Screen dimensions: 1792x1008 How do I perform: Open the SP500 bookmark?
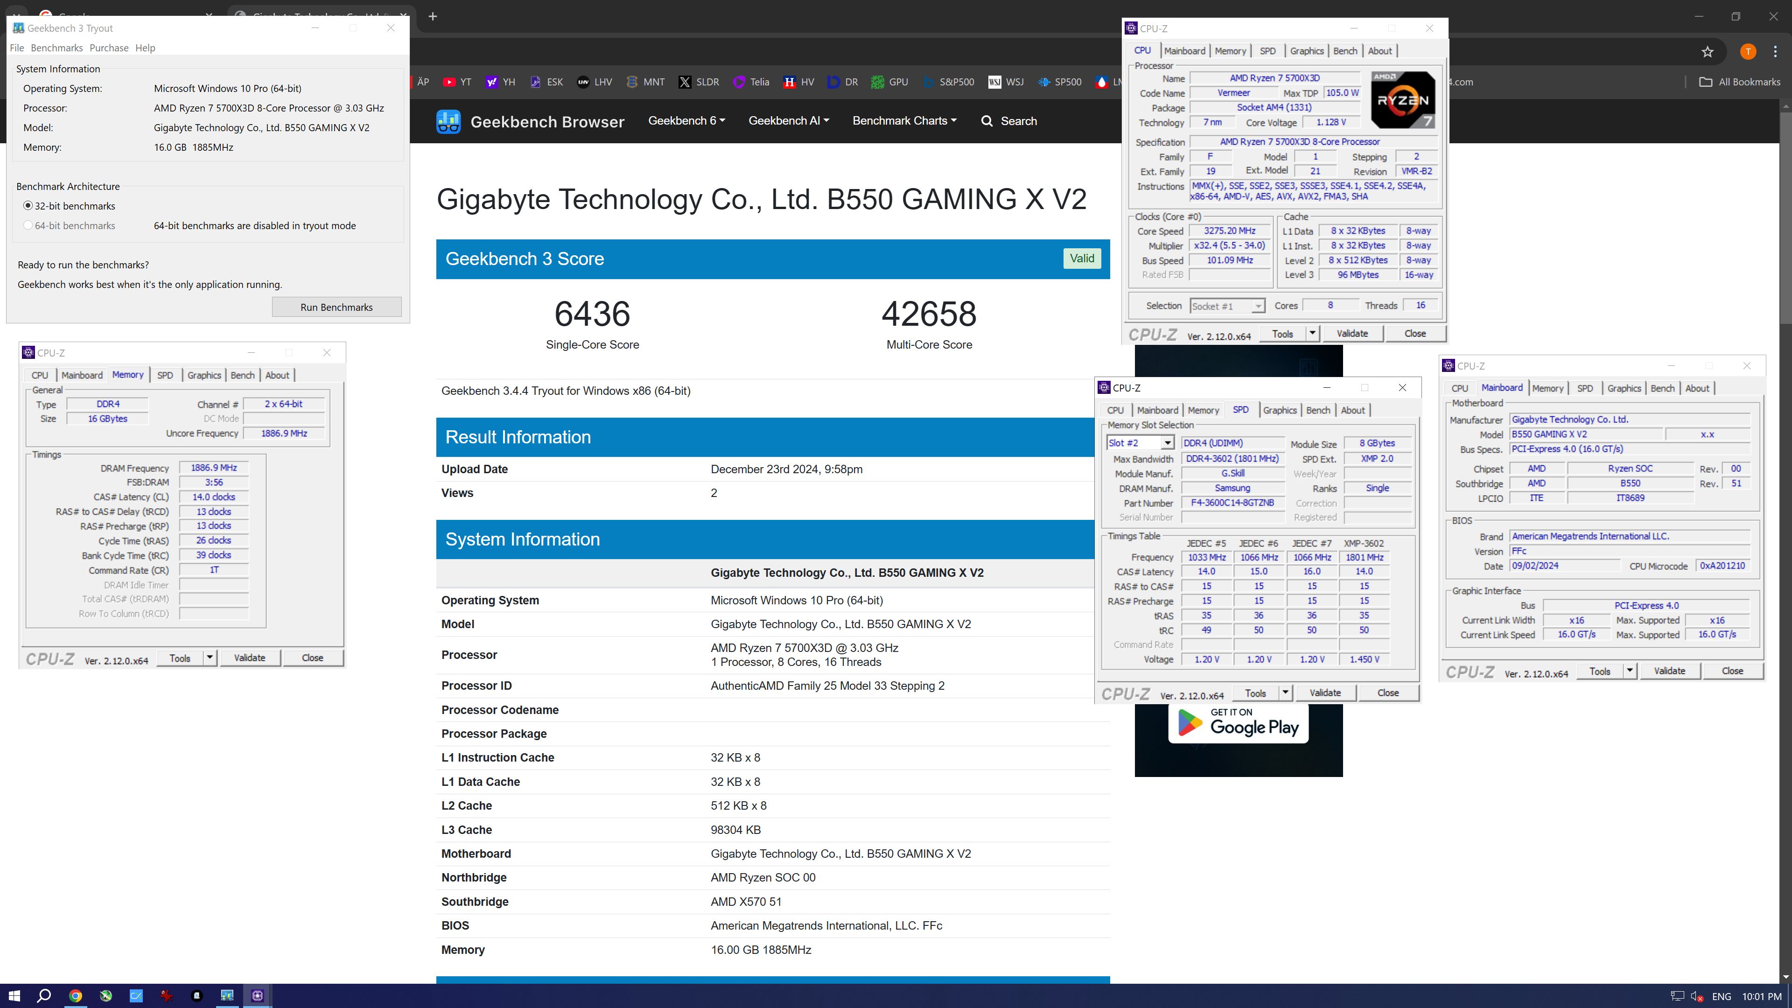point(1059,82)
